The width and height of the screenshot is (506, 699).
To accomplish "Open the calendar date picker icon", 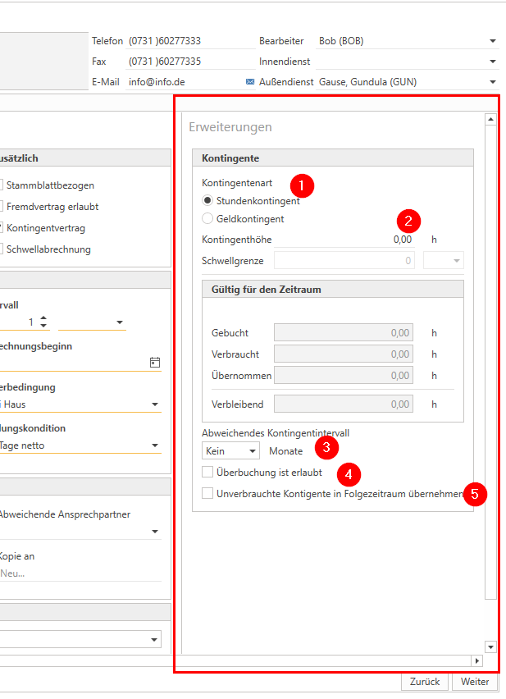I will tap(155, 362).
